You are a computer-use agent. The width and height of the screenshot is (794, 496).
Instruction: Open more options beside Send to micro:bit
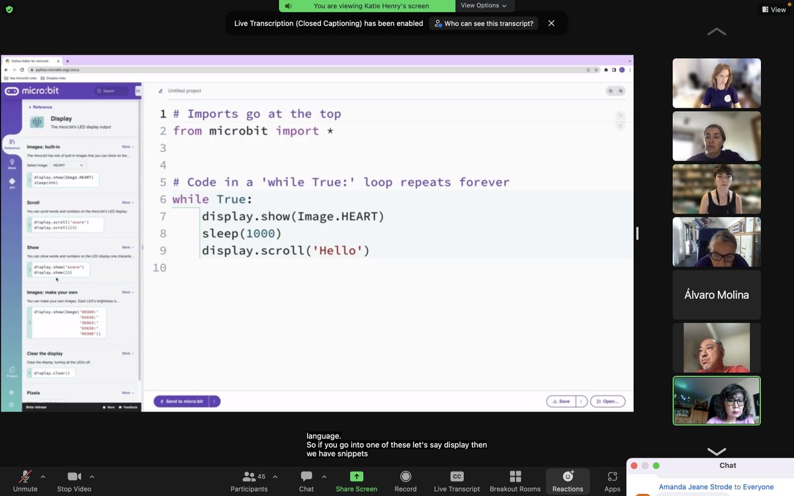pyautogui.click(x=214, y=401)
